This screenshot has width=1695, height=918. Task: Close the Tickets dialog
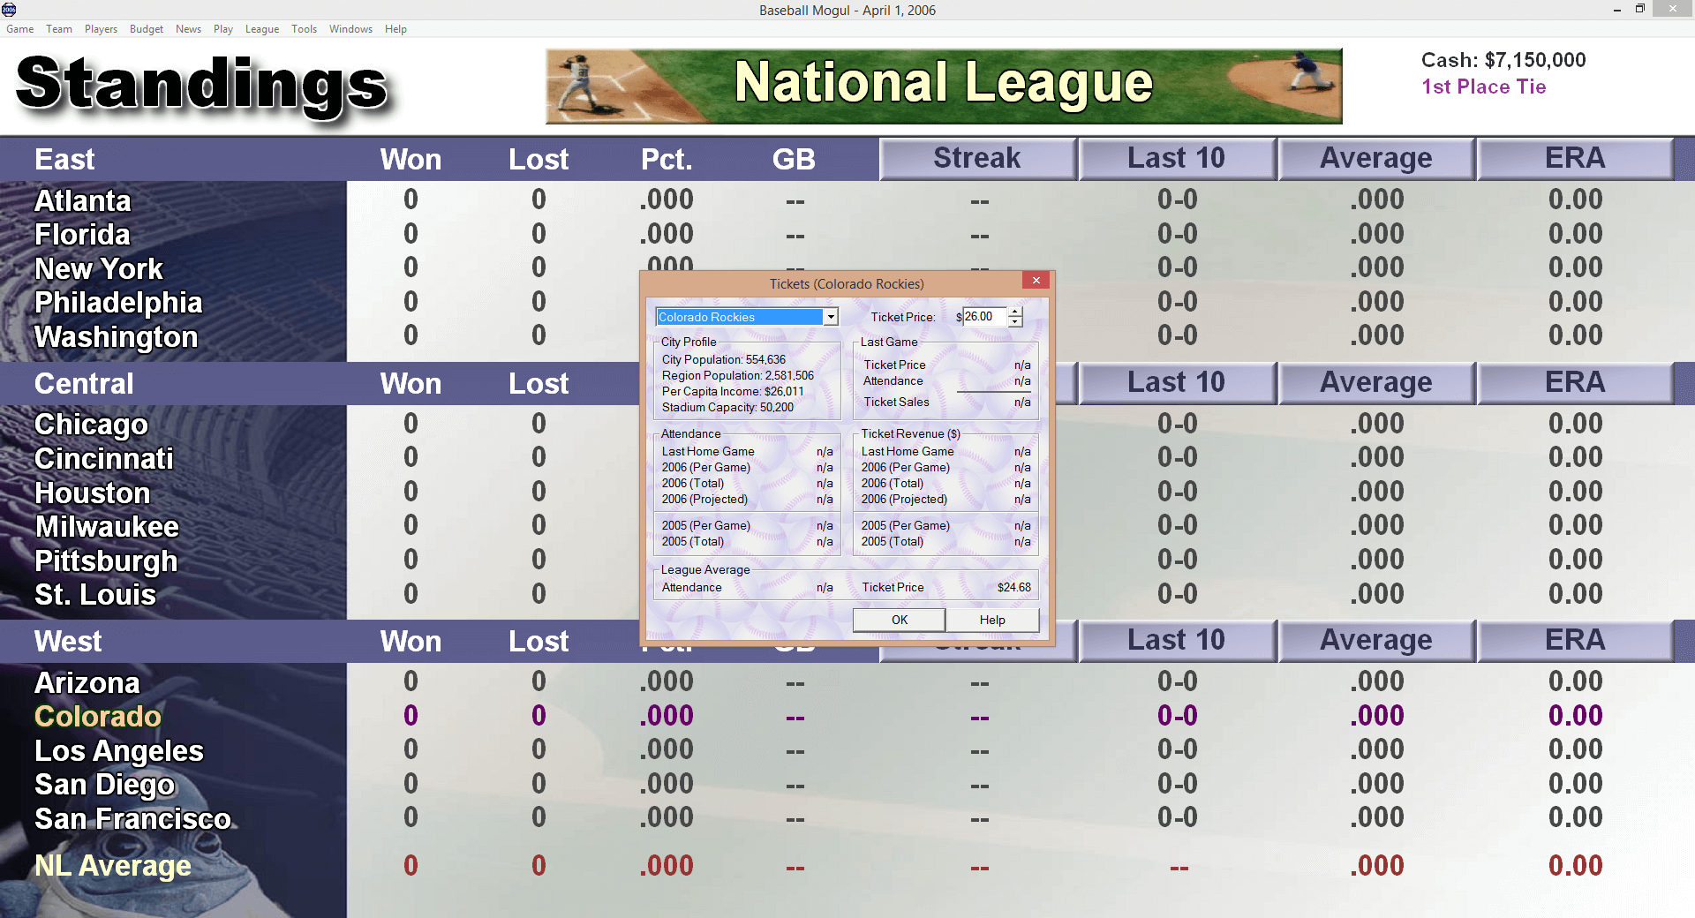[x=1036, y=281]
